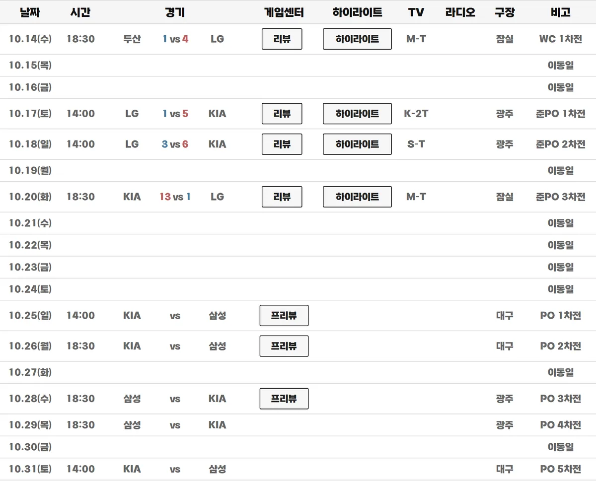Image resolution: width=596 pixels, height=481 pixels.
Task: Click the 광주 stadium cell on 10.17
Action: [505, 114]
